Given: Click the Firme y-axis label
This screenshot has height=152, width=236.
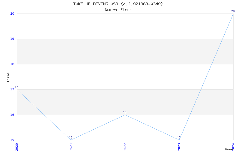Looking at the screenshot, I should [8, 77].
